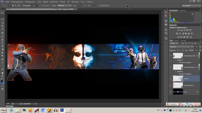Viewport: 202px width, 113px height.
Task: Add Vibrance adjustment from triangle icon
Action: pos(190,30)
